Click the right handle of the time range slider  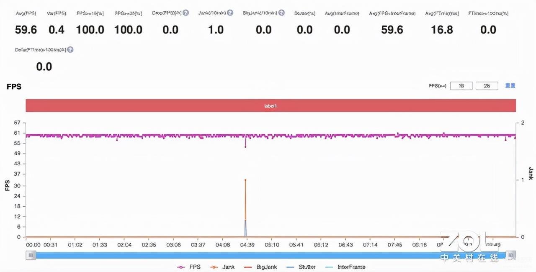(510, 255)
